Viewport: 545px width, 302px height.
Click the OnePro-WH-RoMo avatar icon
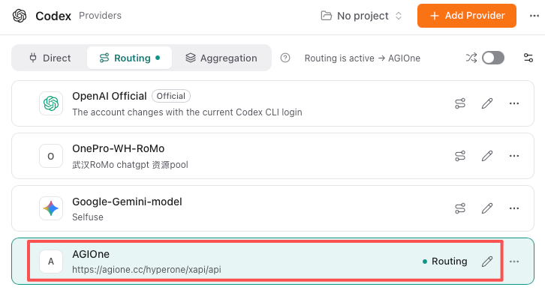click(51, 156)
